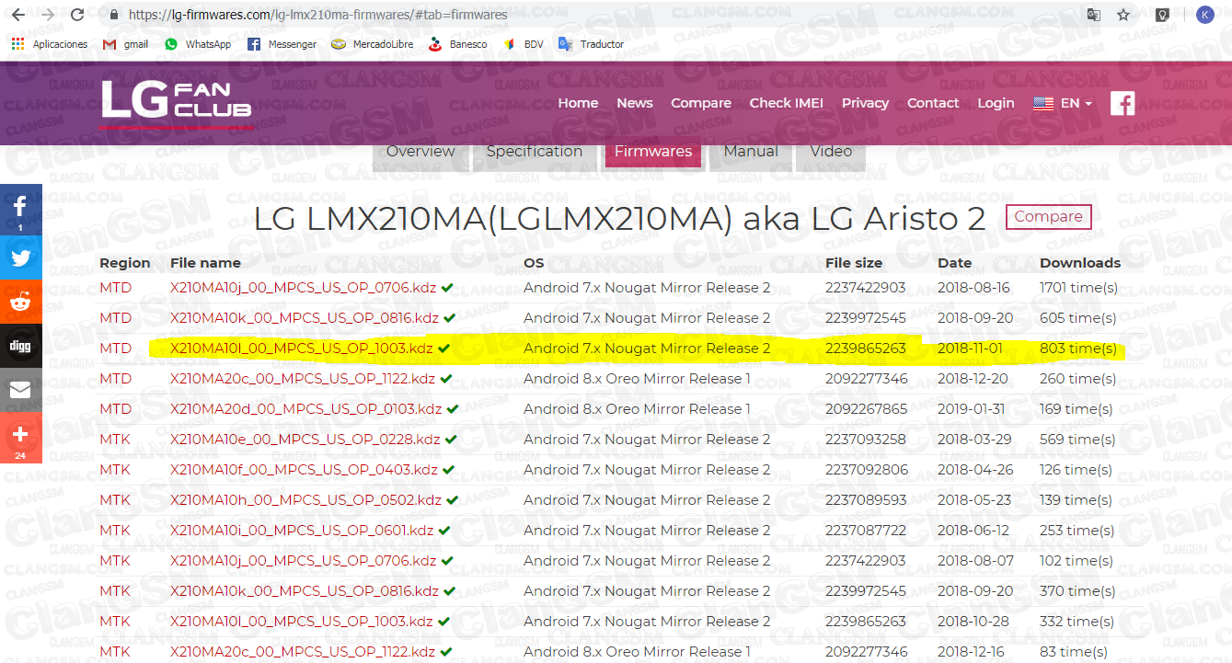Open Login in the site menu

[x=996, y=103]
